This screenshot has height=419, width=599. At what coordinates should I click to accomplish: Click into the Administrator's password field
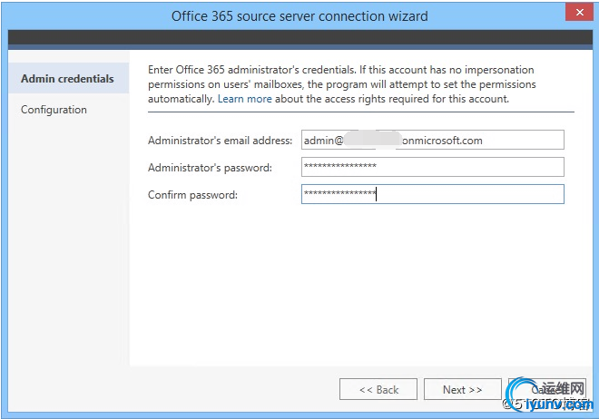(432, 167)
